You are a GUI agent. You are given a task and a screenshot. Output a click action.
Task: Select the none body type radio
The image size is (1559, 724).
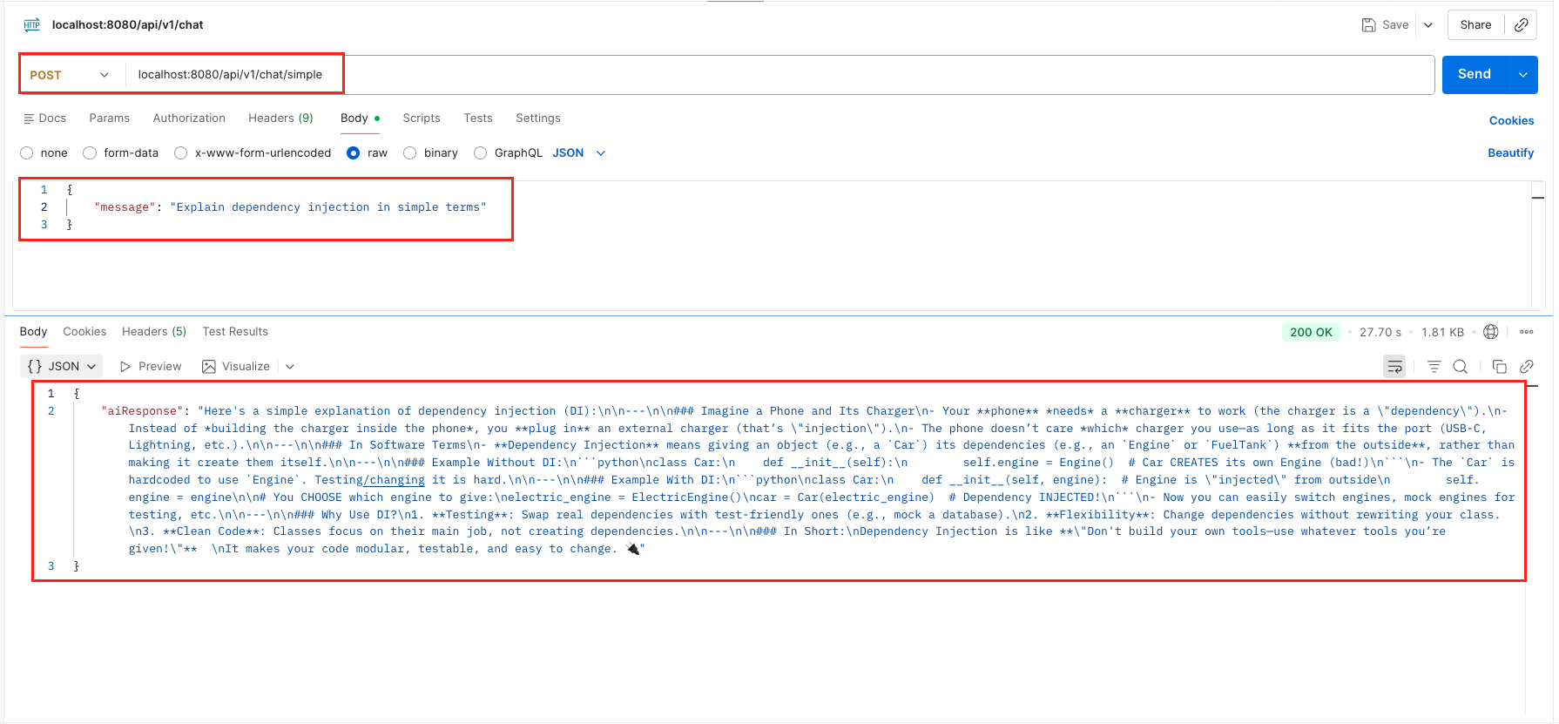(x=27, y=153)
